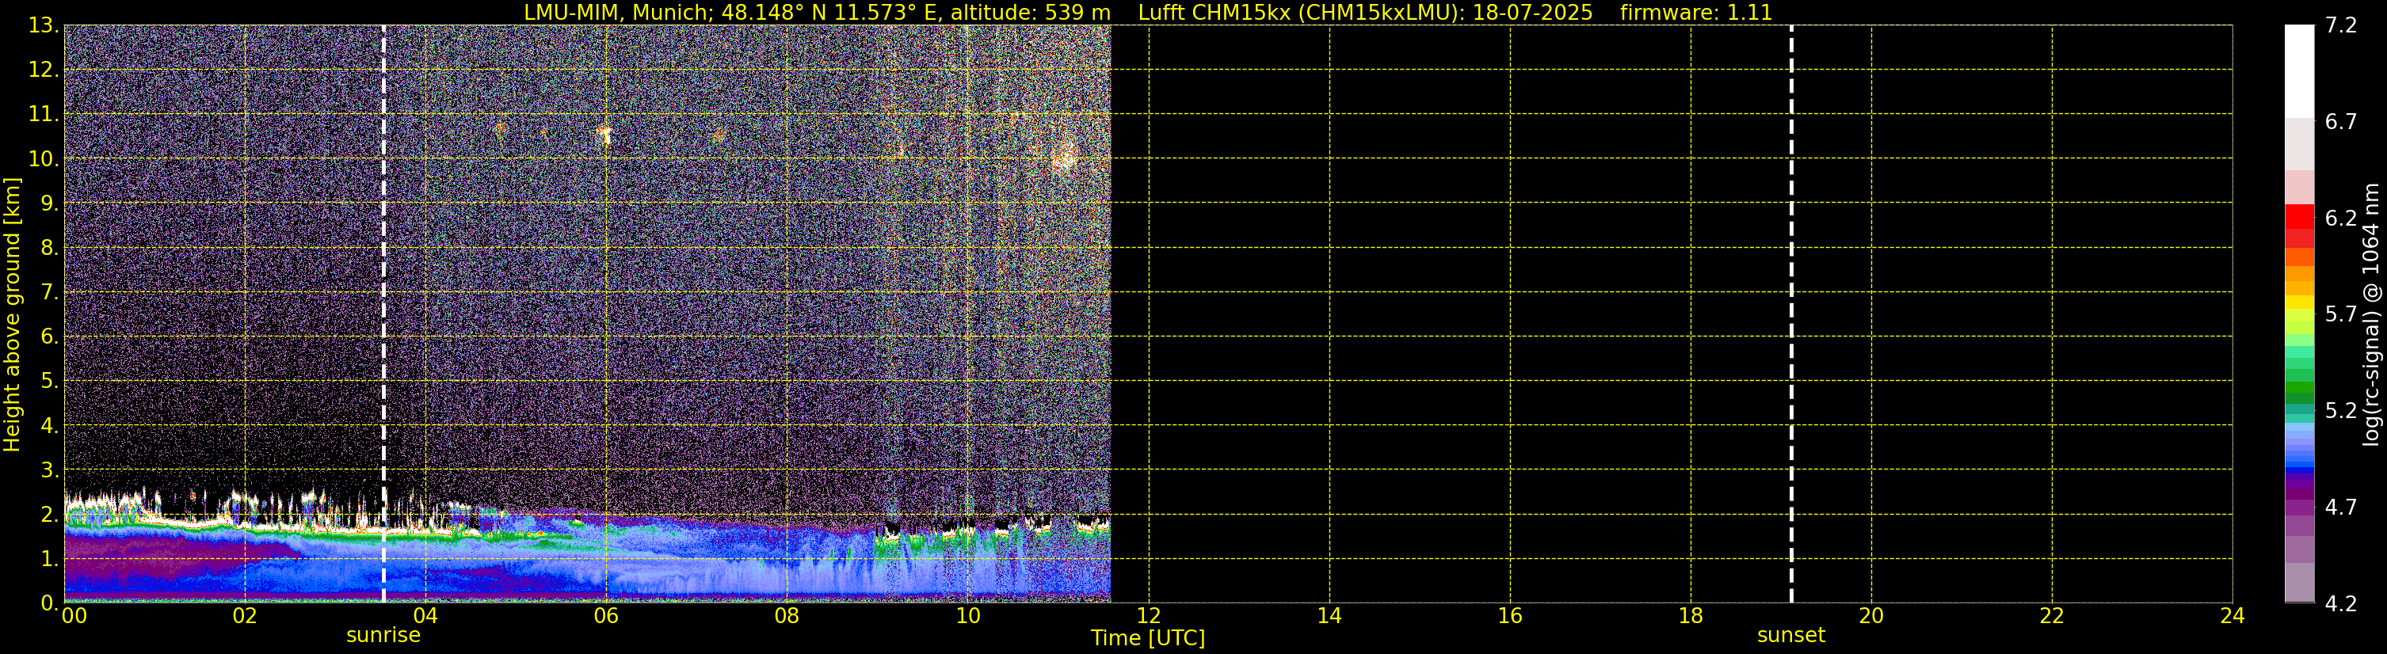Image resolution: width=2387 pixels, height=654 pixels.
Task: Click the white dashed sunrise marker line
Action: point(383,314)
